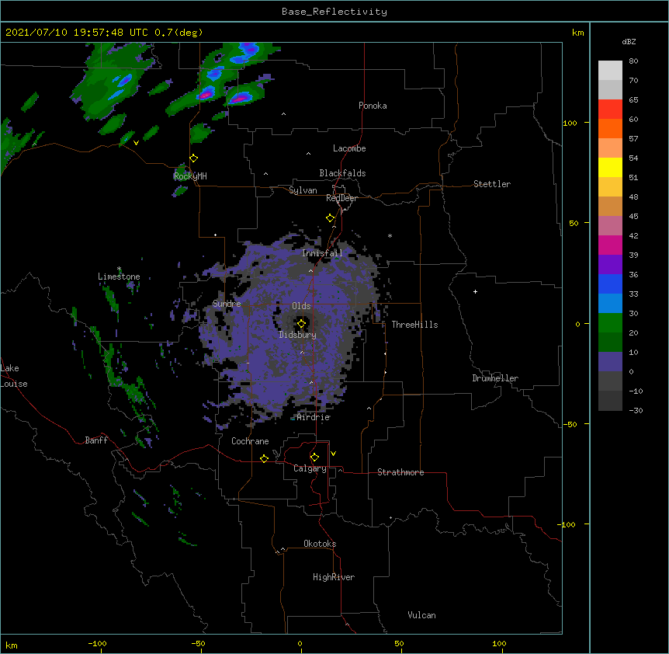The width and height of the screenshot is (669, 654).
Task: Click the diamond marker below Cochrane
Action: click(264, 458)
